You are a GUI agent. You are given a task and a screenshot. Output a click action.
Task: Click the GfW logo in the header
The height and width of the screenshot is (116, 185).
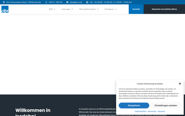(5, 9)
